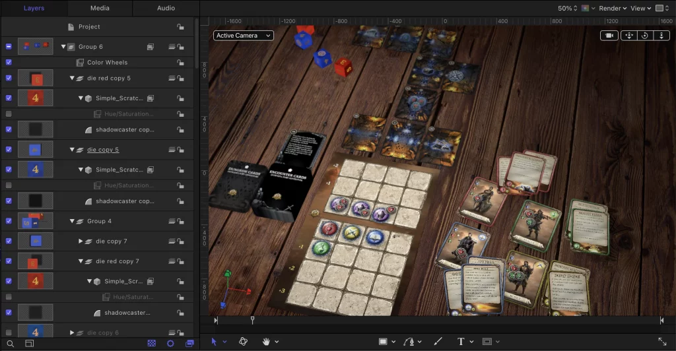Viewport: 676px width, 351px height.
Task: Lock the Color Wheels filter
Action: pos(180,63)
